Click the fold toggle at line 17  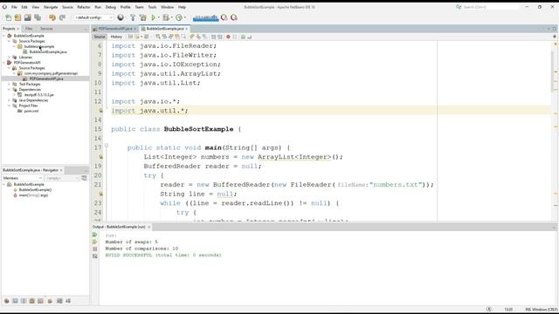point(107,146)
